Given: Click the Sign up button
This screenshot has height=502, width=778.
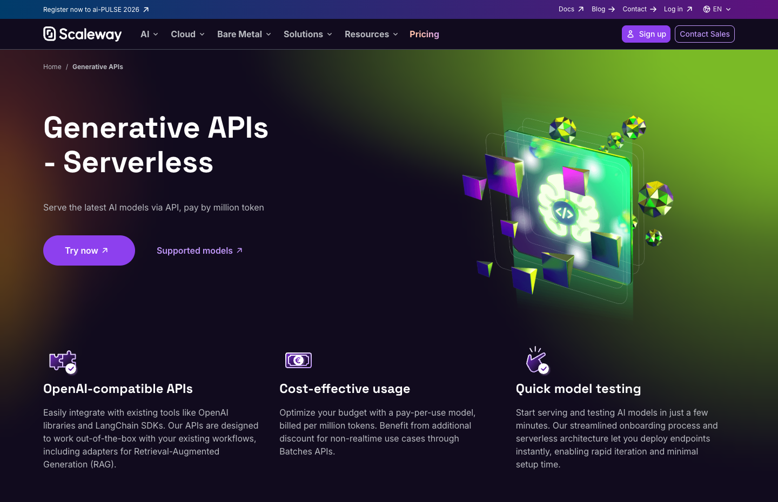Looking at the screenshot, I should tap(646, 34).
